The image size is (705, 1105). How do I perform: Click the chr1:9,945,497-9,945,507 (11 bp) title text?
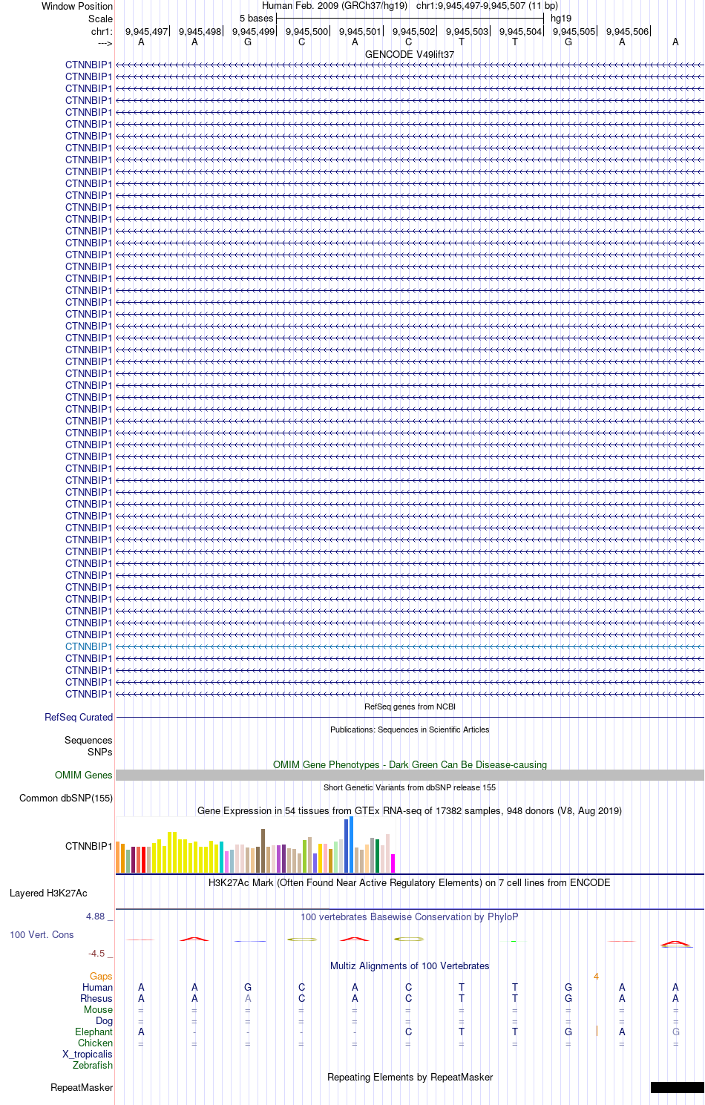[x=487, y=6]
